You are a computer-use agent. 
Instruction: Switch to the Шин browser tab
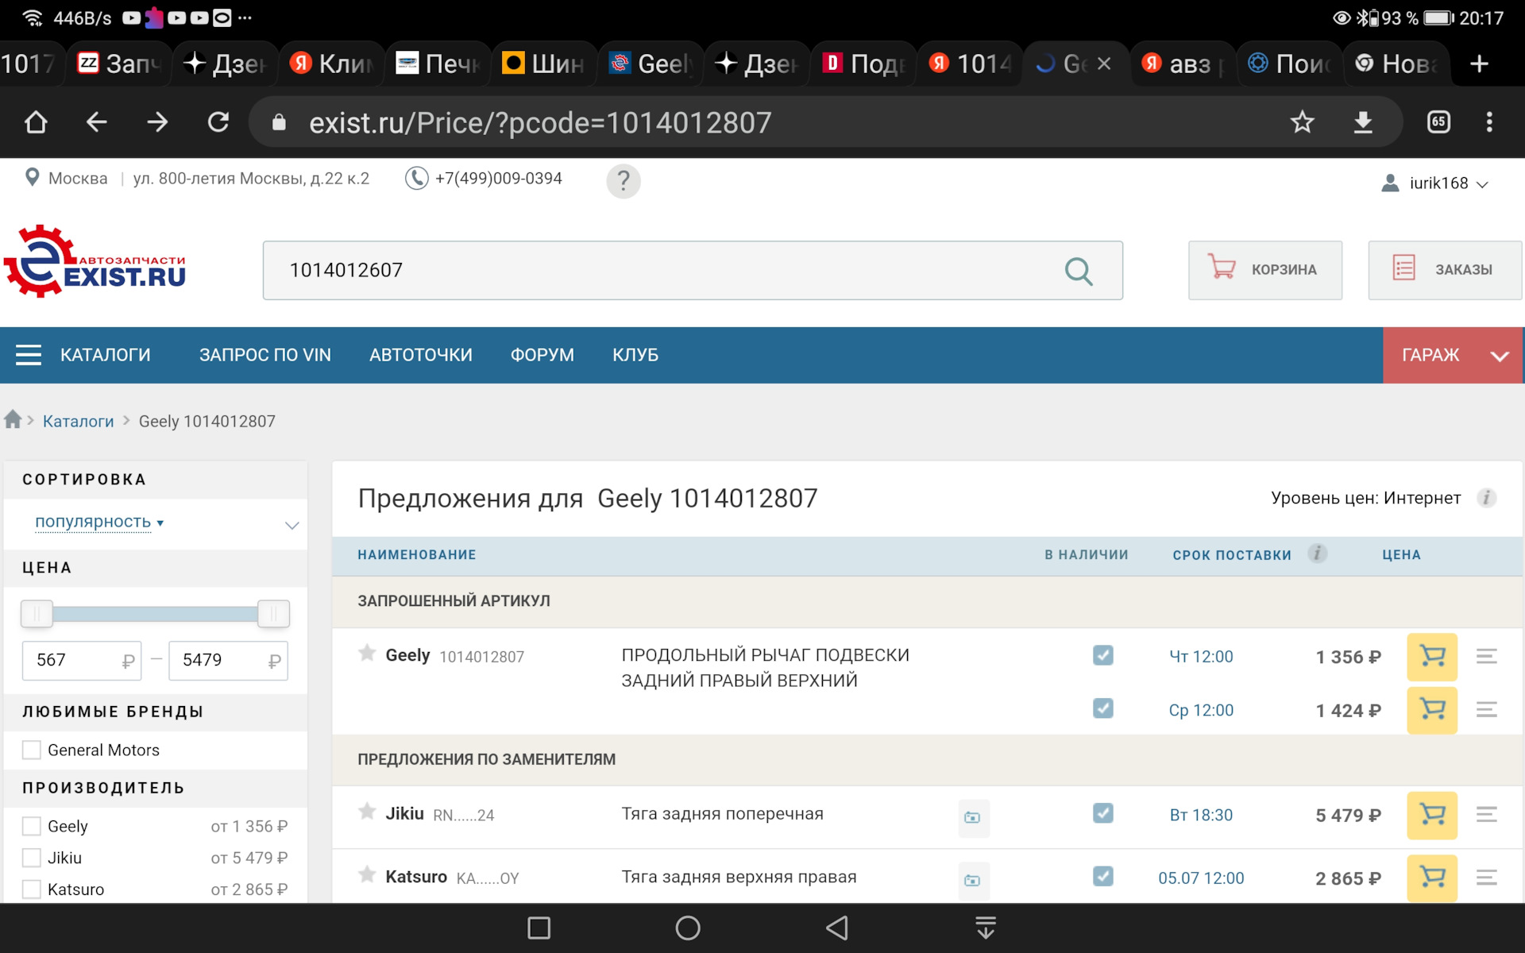pyautogui.click(x=544, y=64)
